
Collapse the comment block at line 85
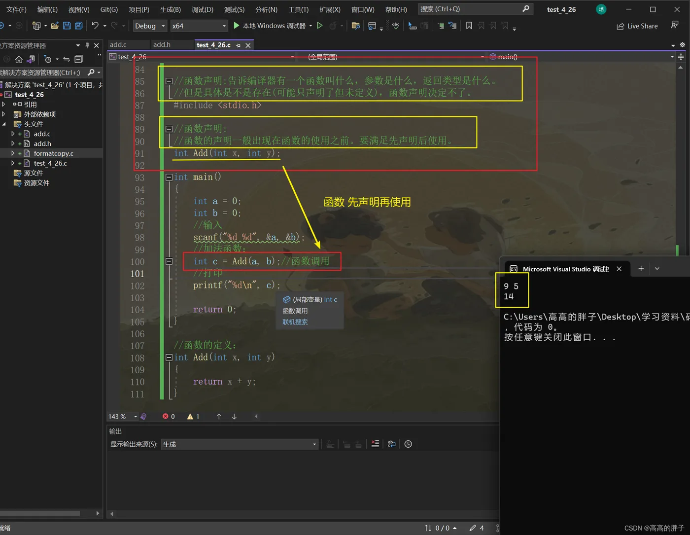(x=169, y=81)
